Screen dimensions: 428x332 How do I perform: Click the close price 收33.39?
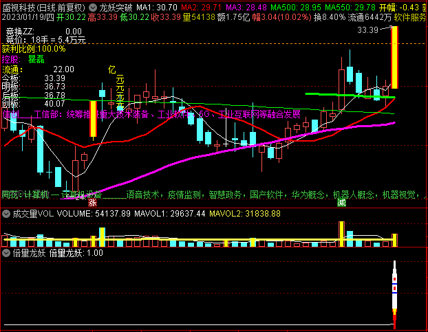pyautogui.click(x=166, y=17)
